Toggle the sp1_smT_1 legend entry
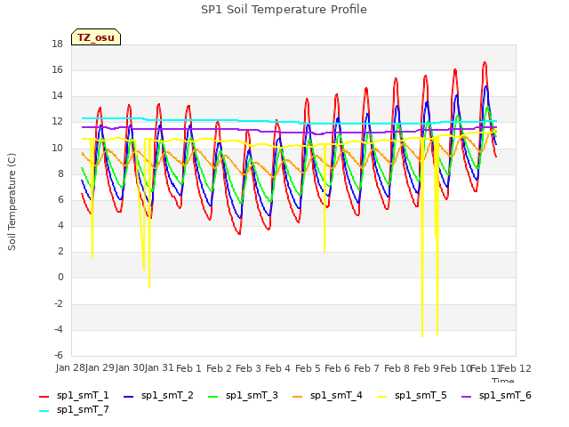This screenshot has width=569, height=427. point(74,395)
